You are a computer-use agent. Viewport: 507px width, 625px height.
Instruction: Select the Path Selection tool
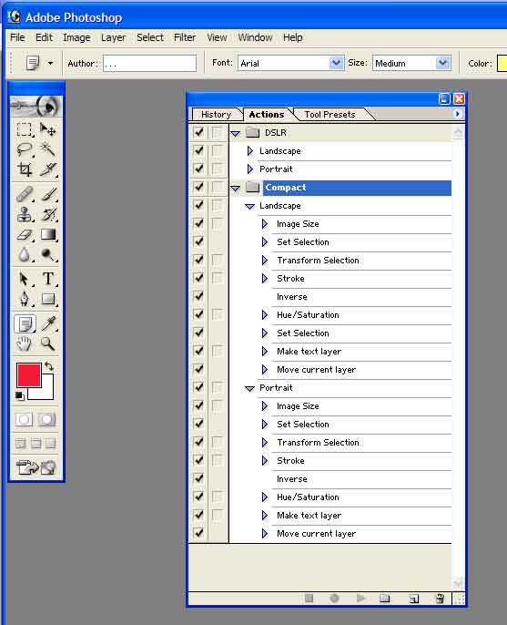pyautogui.click(x=25, y=279)
